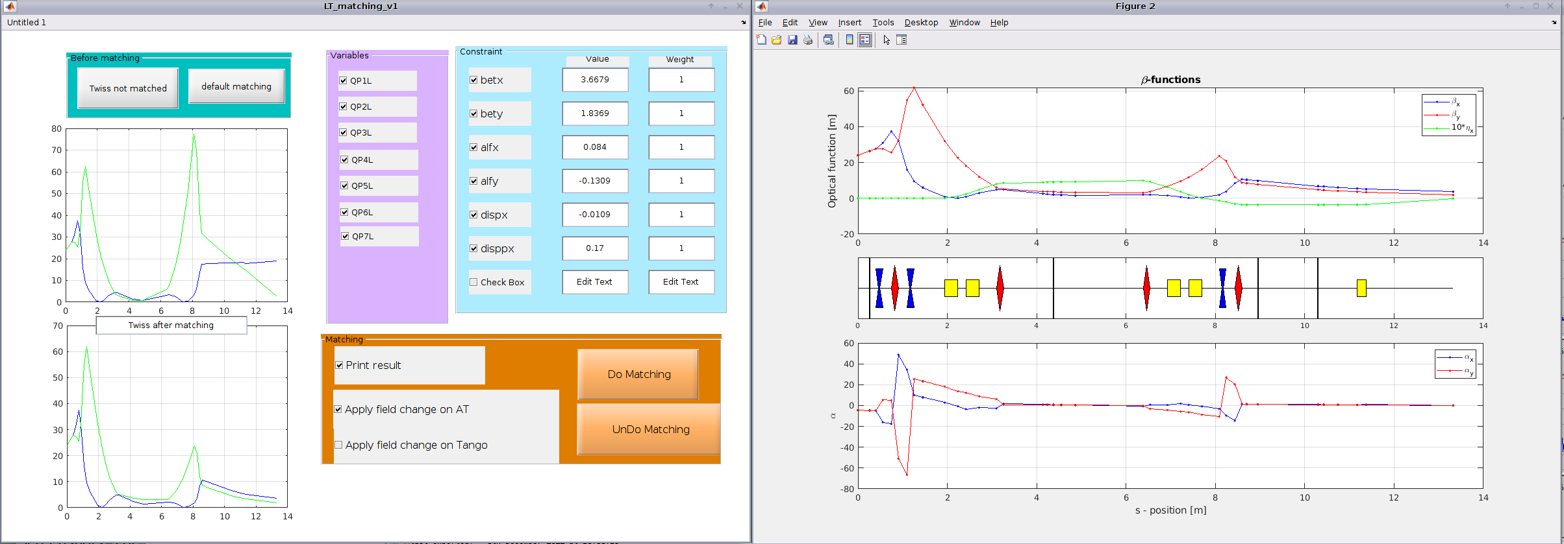The height and width of the screenshot is (544, 1564).
Task: Print the figure with the printer icon
Action: point(808,40)
